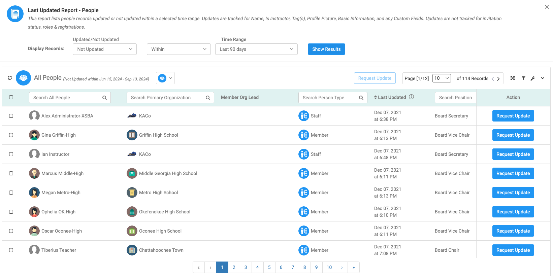Click the search icon in Person Type field

coord(361,98)
